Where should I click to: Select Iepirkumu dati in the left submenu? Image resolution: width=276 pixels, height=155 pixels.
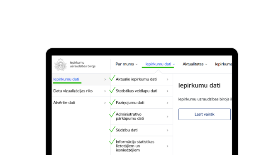(x=66, y=79)
